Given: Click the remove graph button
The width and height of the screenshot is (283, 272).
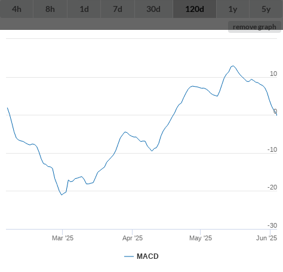Looking at the screenshot, I should [x=254, y=27].
